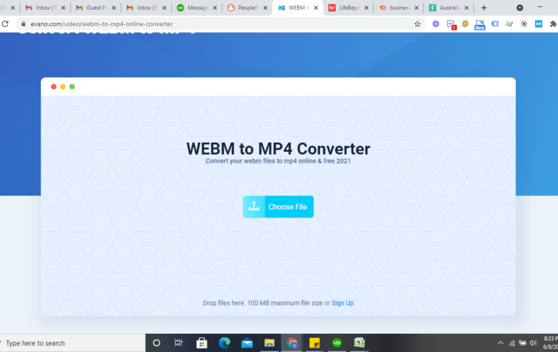Click the 'Convert your webm files' subtitle
Viewport: 558px width, 352px height.
click(278, 161)
